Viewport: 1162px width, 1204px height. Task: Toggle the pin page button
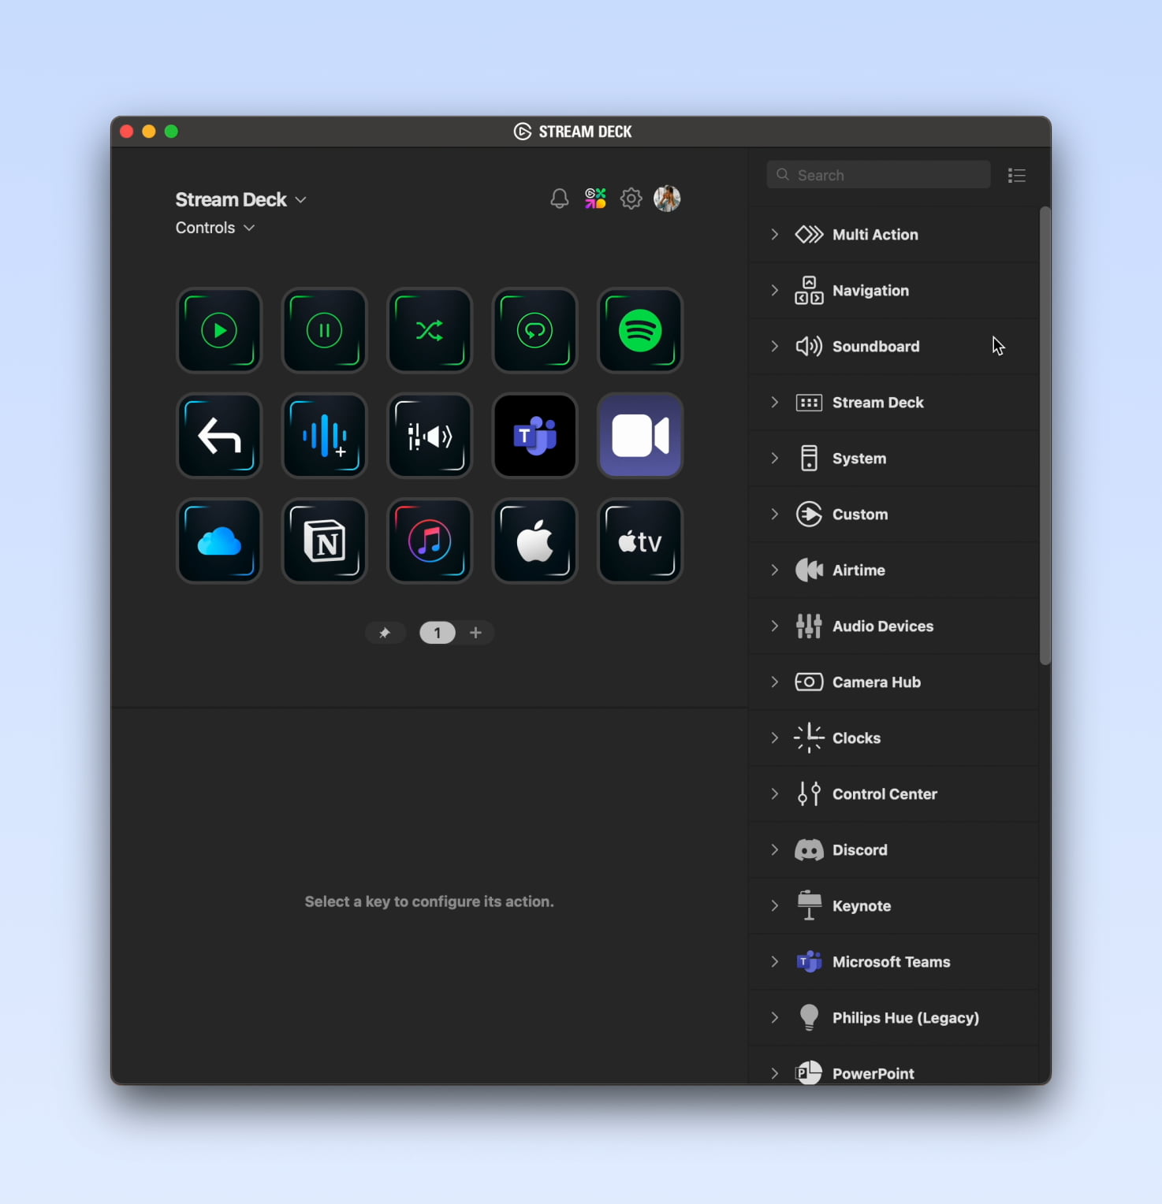385,633
